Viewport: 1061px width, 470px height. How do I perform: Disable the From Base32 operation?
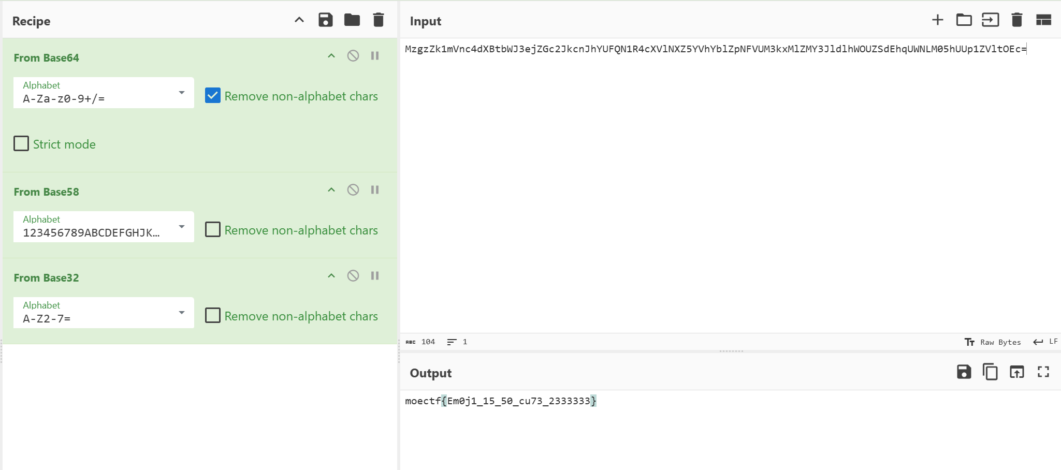(353, 276)
